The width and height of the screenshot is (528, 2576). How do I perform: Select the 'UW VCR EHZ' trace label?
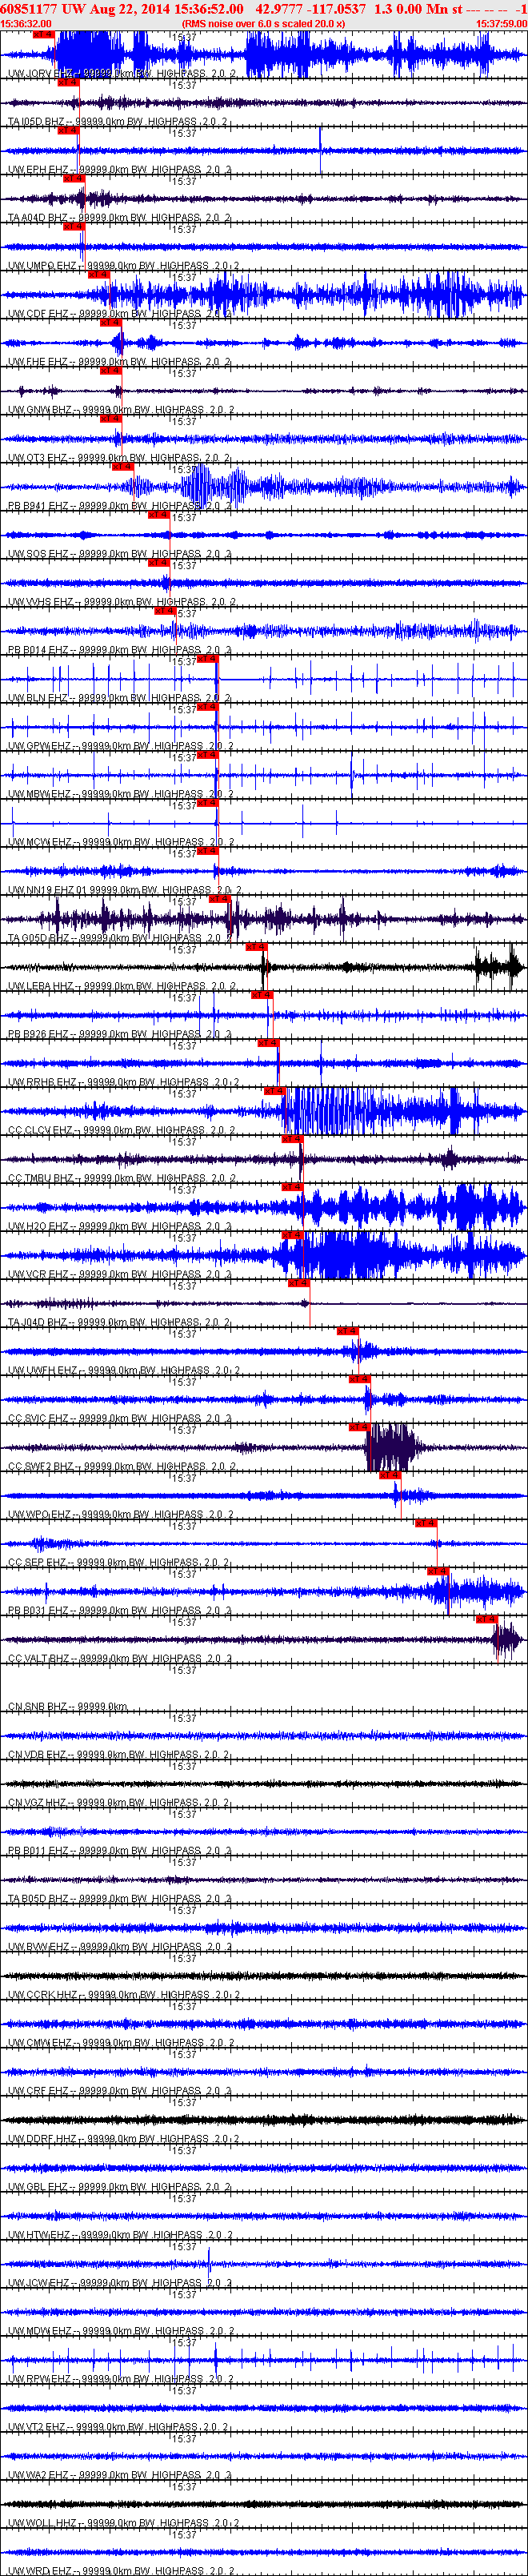point(119,1274)
